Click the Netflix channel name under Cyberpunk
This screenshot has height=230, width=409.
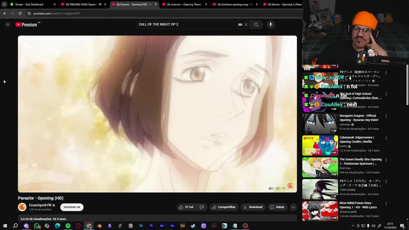tap(343, 146)
